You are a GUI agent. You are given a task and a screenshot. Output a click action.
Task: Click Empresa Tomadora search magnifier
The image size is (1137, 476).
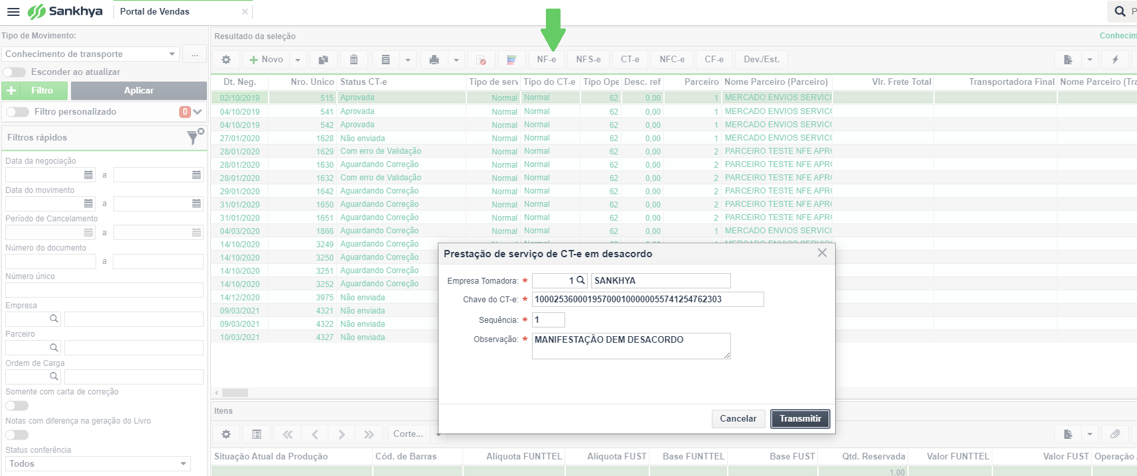pyautogui.click(x=580, y=280)
